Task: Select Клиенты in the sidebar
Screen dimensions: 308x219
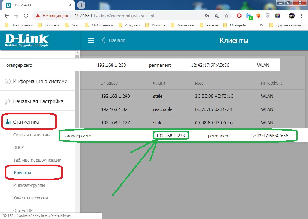Action: pyautogui.click(x=22, y=173)
